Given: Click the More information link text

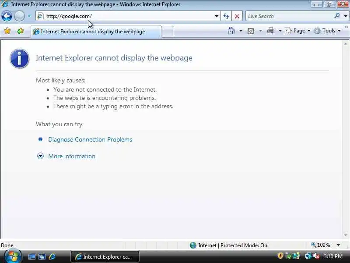Looking at the screenshot, I should (x=72, y=156).
